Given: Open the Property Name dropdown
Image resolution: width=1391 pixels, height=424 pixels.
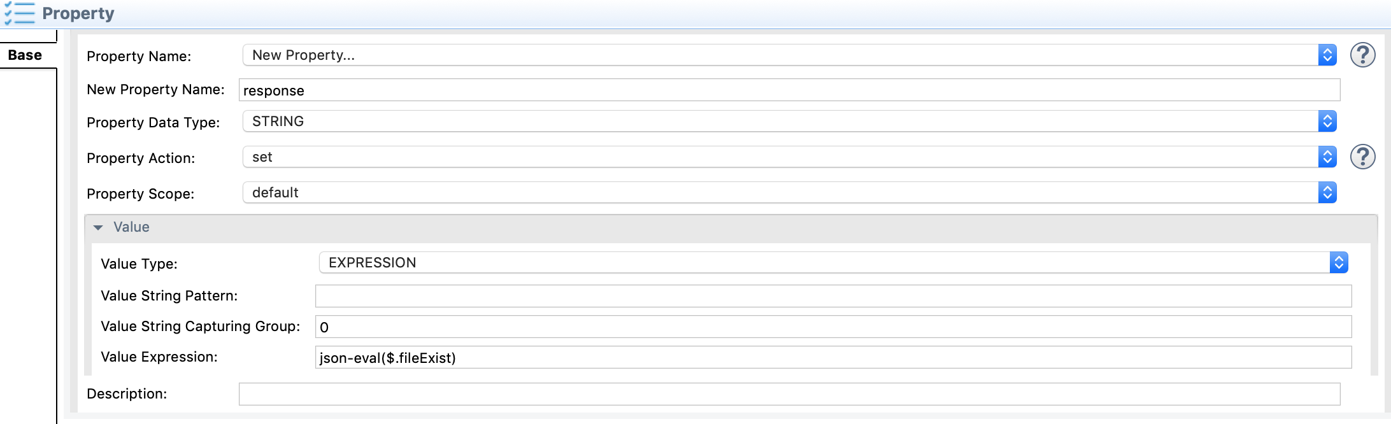Looking at the screenshot, I should (x=789, y=55).
